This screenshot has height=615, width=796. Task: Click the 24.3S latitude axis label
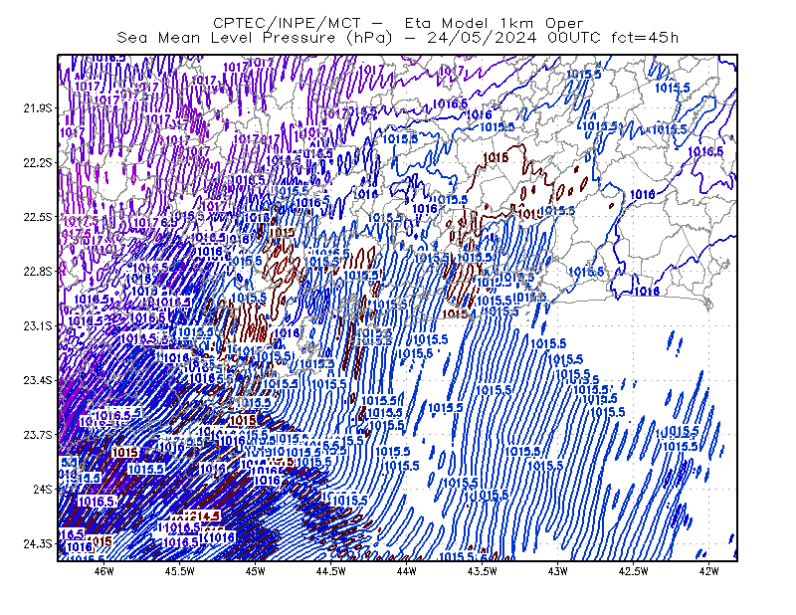coord(37,544)
